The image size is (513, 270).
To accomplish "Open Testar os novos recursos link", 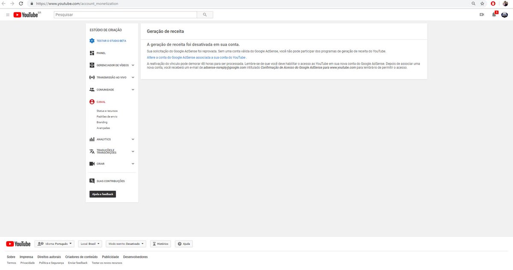I will click(107, 263).
